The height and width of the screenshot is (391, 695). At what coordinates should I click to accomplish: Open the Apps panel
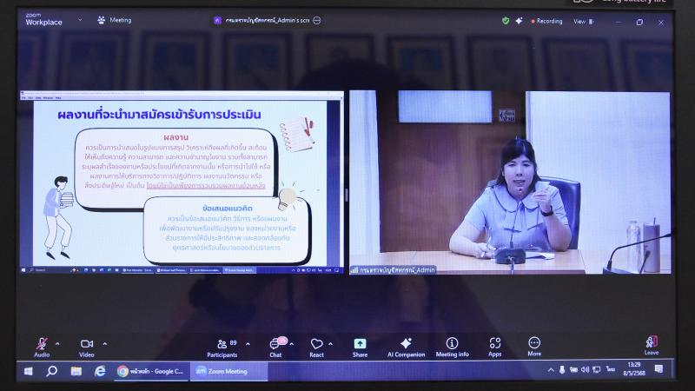(x=494, y=348)
